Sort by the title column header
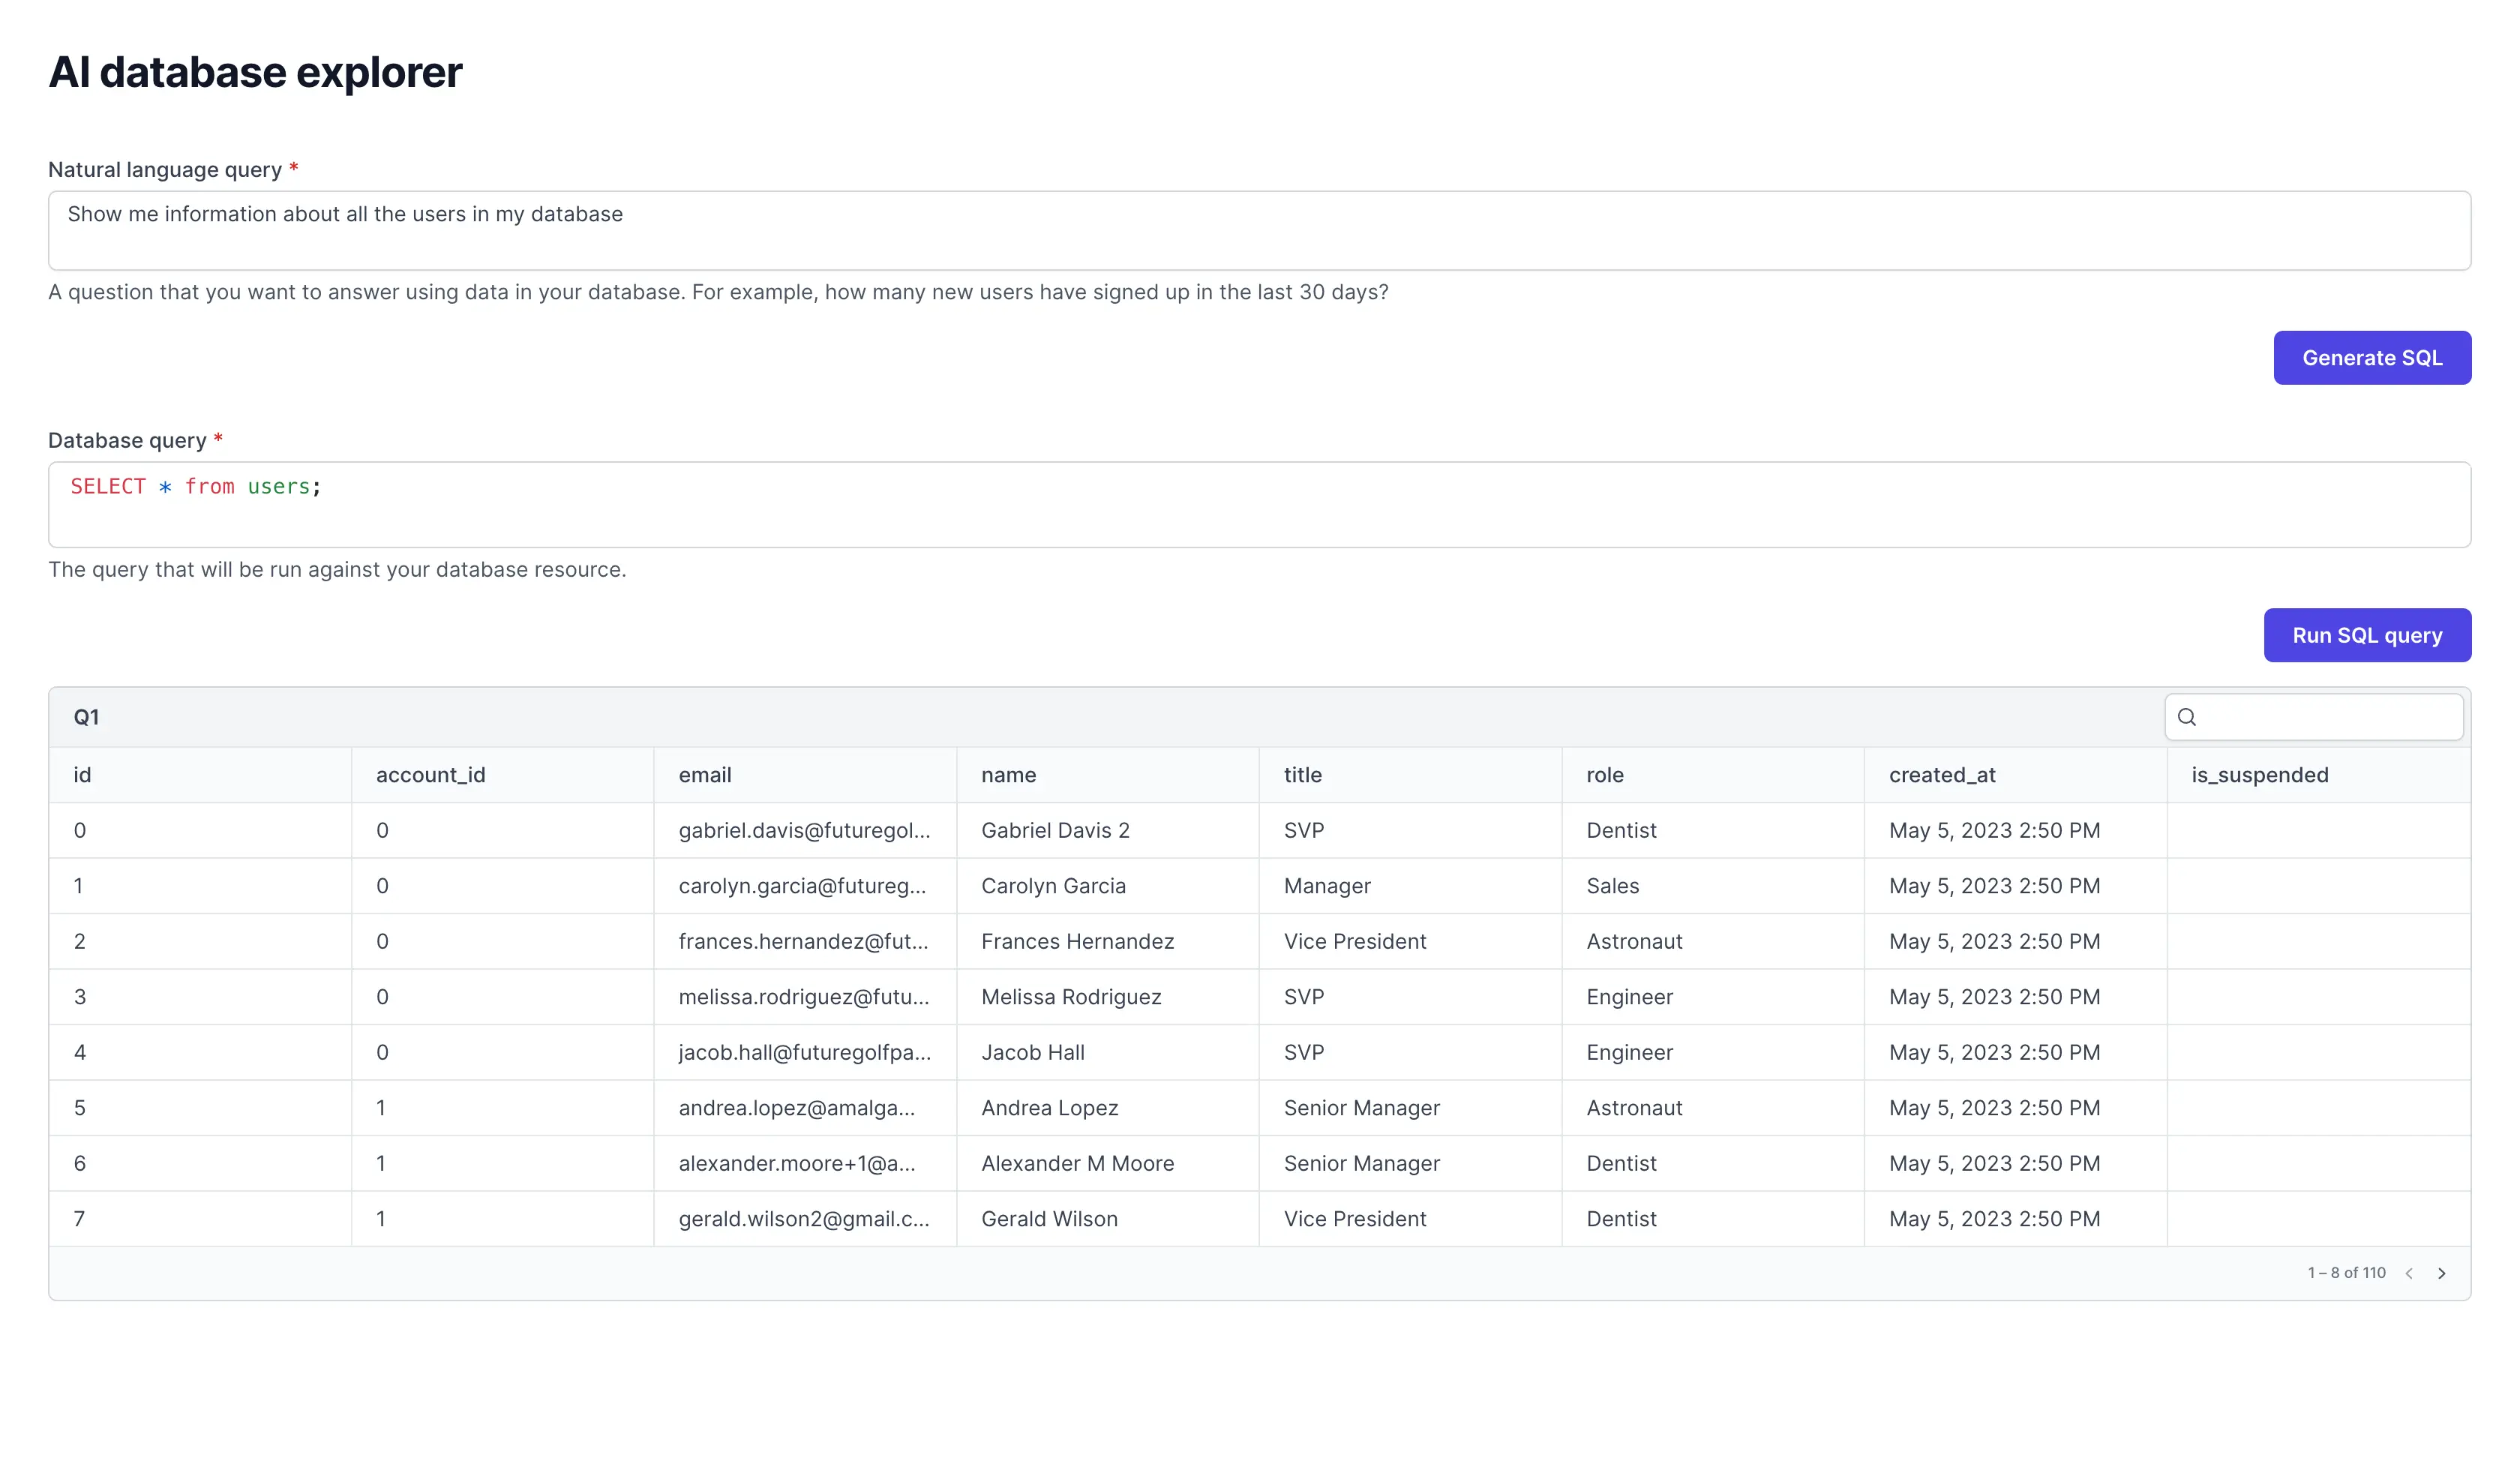This screenshot has width=2520, height=1473. [x=1411, y=775]
